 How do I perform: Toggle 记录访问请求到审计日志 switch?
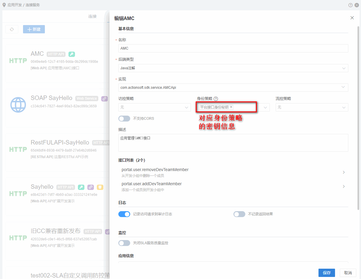click(124, 214)
